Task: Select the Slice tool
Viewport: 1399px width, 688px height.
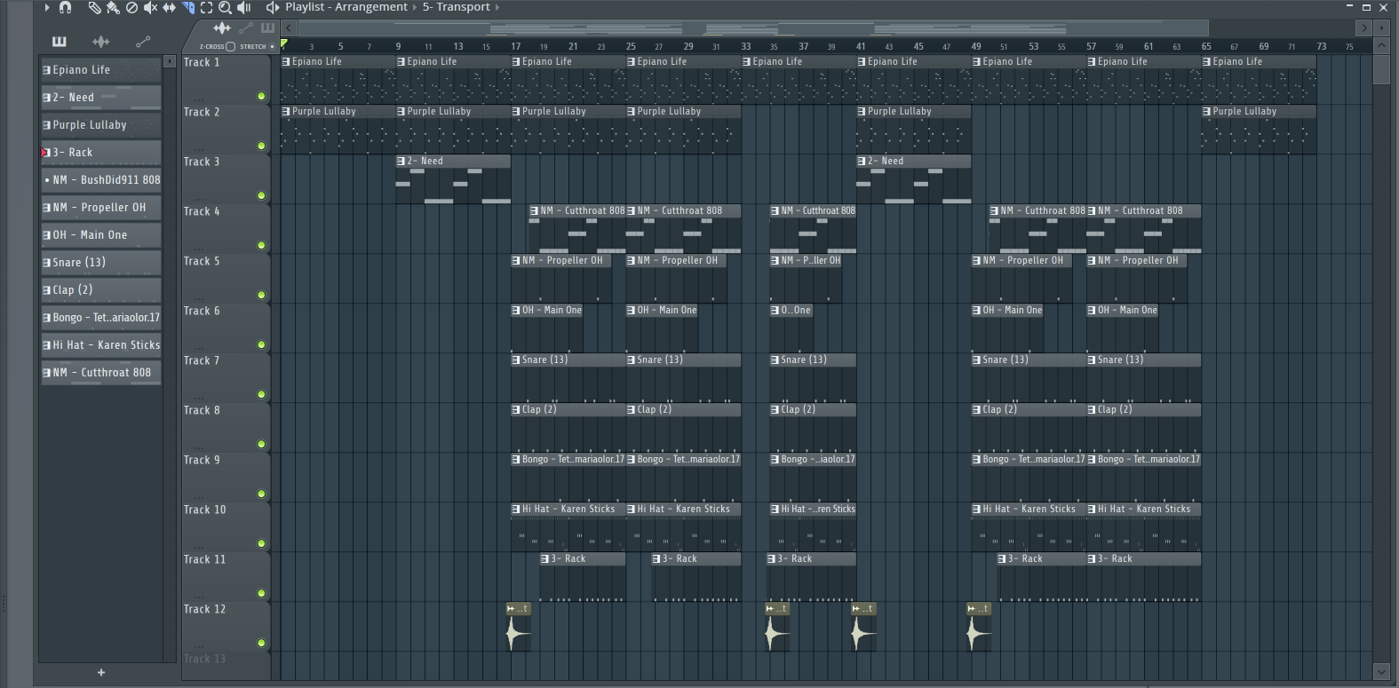Action: point(187,7)
